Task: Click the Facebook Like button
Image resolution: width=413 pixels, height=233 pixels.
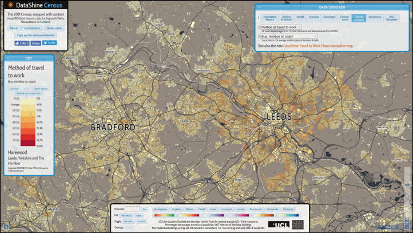Action: pyautogui.click(x=22, y=43)
